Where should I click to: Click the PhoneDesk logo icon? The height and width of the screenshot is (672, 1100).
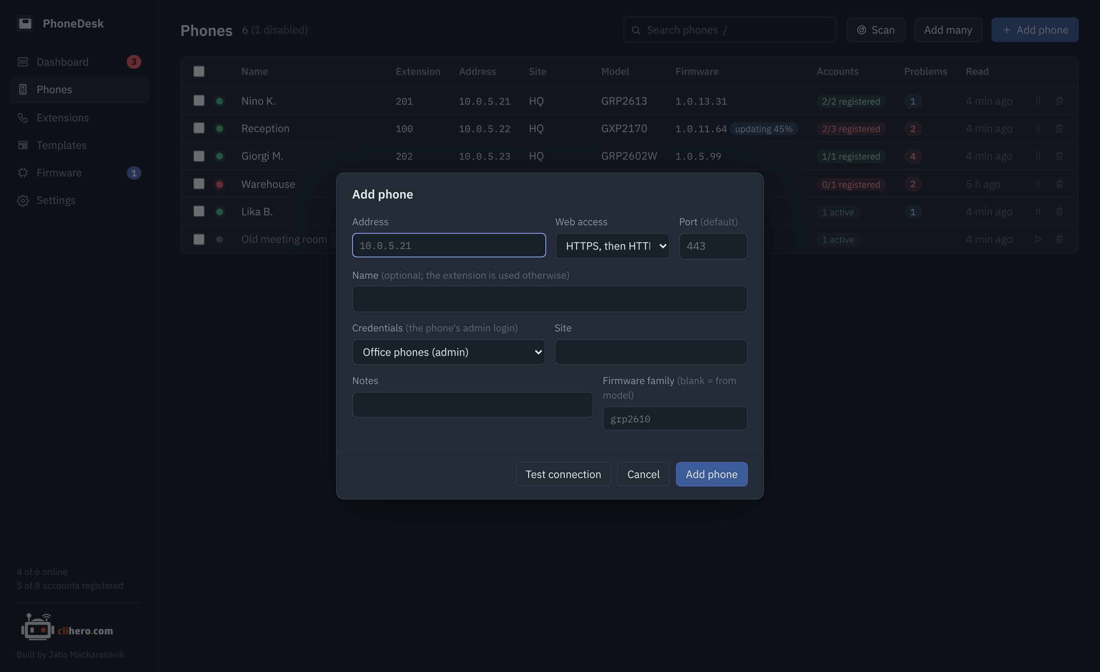click(x=25, y=23)
